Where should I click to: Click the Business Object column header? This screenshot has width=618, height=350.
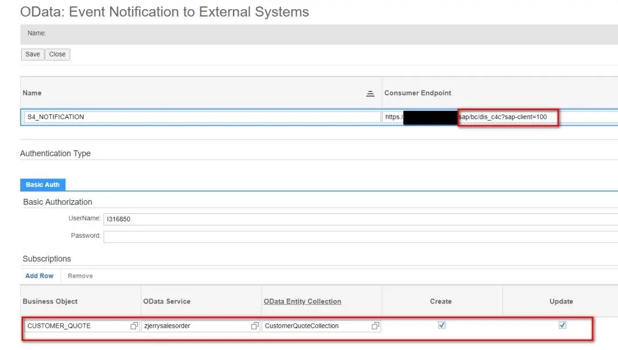click(50, 301)
